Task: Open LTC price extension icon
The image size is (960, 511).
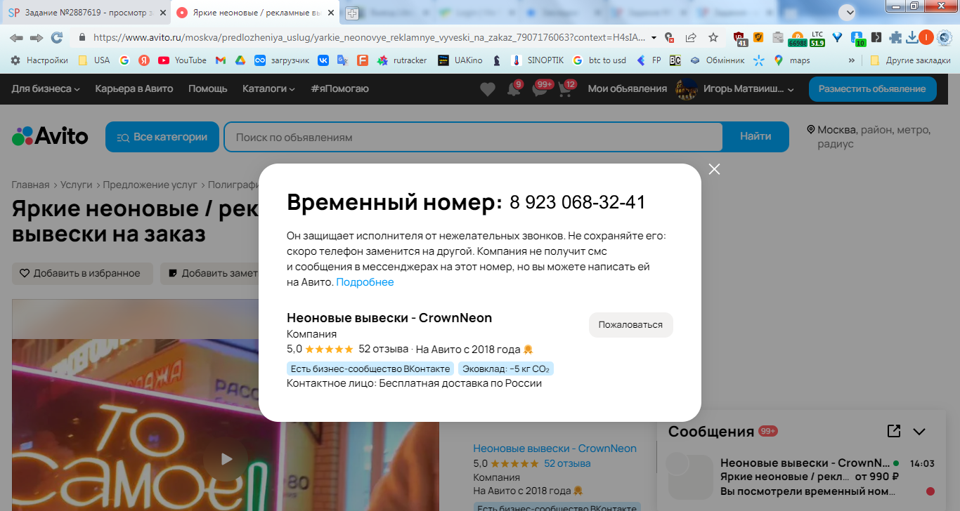Action: (x=817, y=38)
